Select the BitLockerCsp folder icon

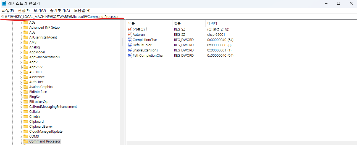(x=26, y=102)
